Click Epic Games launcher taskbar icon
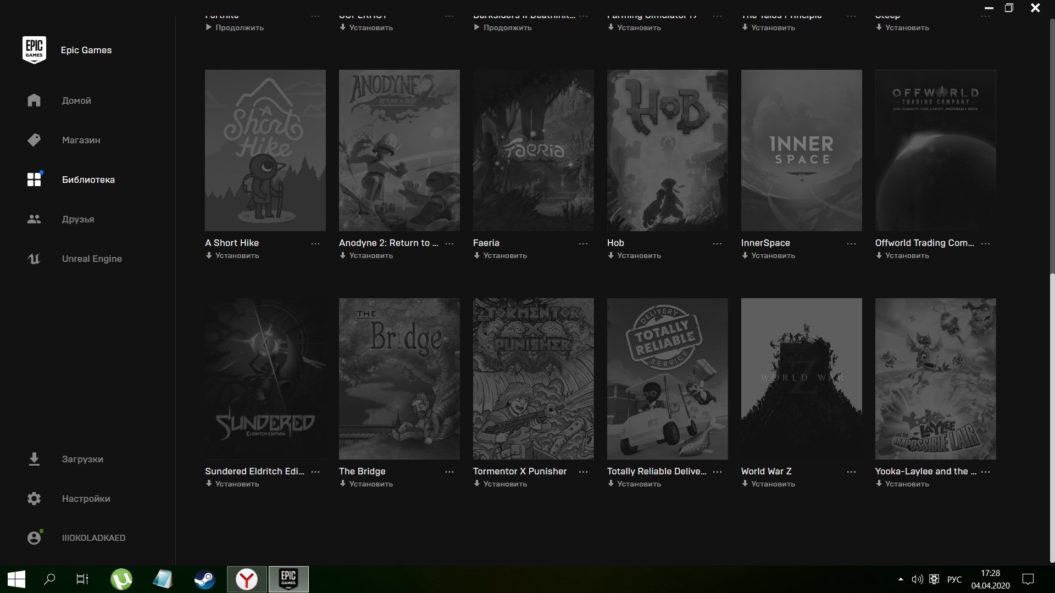Screen dimensions: 1055x593 tap(288, 579)
